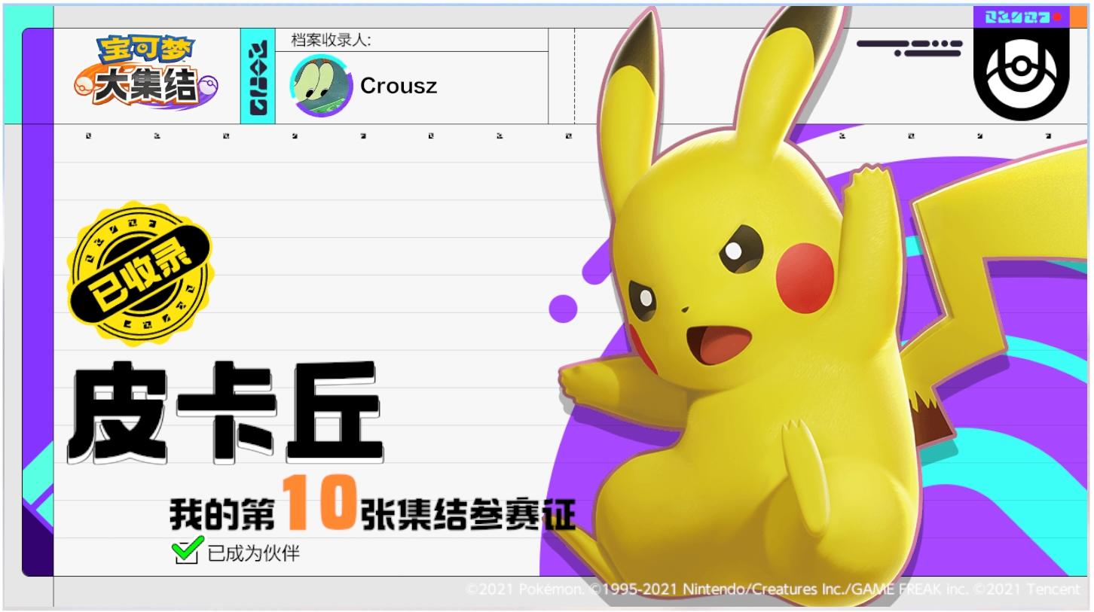This screenshot has height=612, width=1094.
Task: Click the cyan vertical glyph strip beside logo
Action: pyautogui.click(x=258, y=77)
